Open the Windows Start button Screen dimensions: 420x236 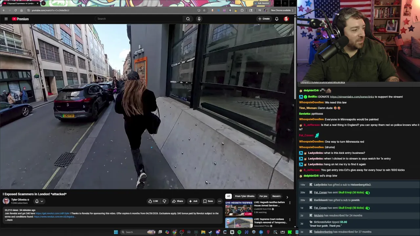click(x=116, y=232)
